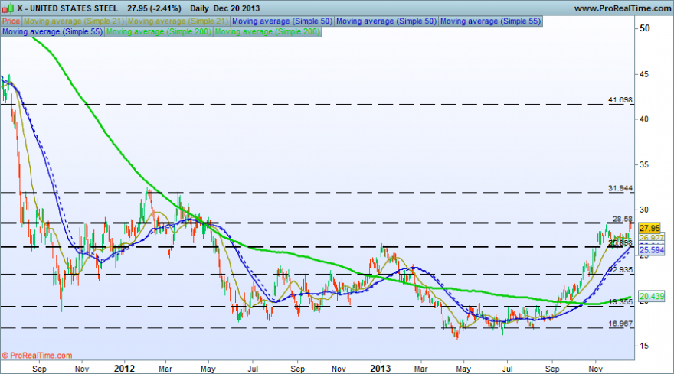
Task: Open the © ProRealTime.com watermark link
Action: (x=37, y=356)
